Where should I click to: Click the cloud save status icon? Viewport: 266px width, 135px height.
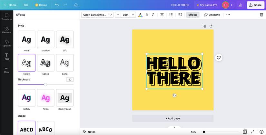76,5
